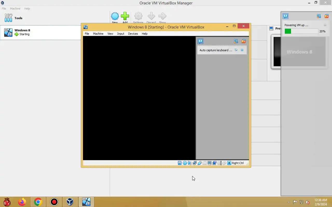
Task: Click display monitor indicator in VM status bar
Action: [209, 163]
